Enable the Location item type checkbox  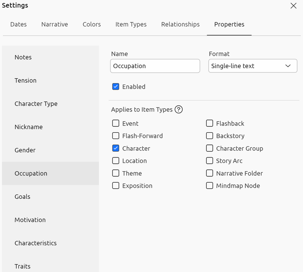[x=116, y=161]
